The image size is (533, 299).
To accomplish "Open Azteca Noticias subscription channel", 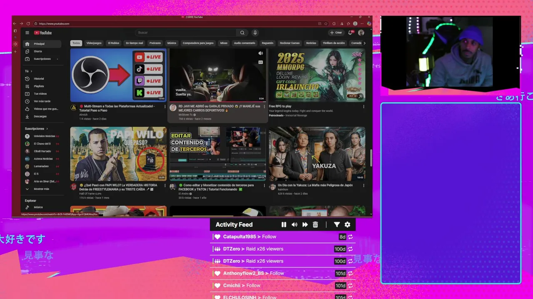I will point(42,159).
